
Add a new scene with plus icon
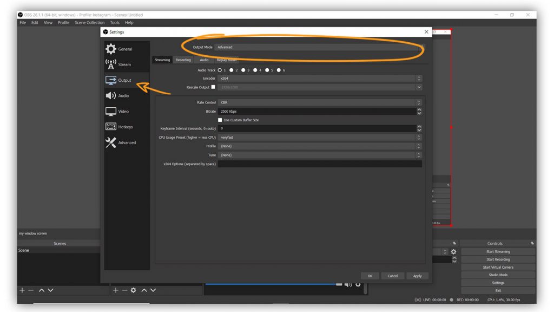point(22,290)
